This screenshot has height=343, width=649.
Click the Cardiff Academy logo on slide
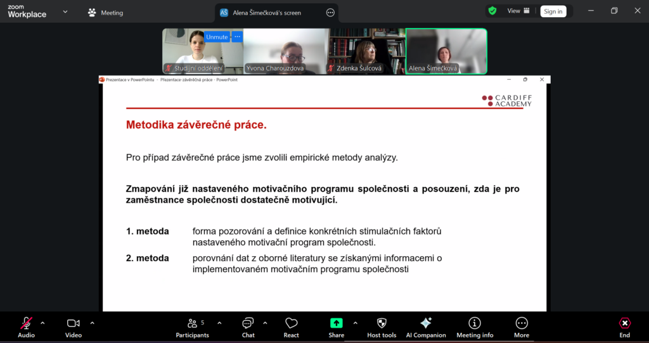click(506, 101)
